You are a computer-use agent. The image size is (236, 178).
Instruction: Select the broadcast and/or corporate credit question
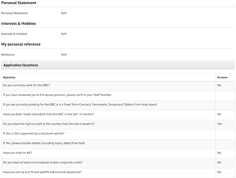tap(43, 162)
